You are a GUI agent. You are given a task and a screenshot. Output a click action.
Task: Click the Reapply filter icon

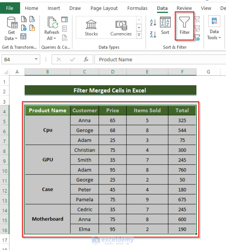coord(197,29)
